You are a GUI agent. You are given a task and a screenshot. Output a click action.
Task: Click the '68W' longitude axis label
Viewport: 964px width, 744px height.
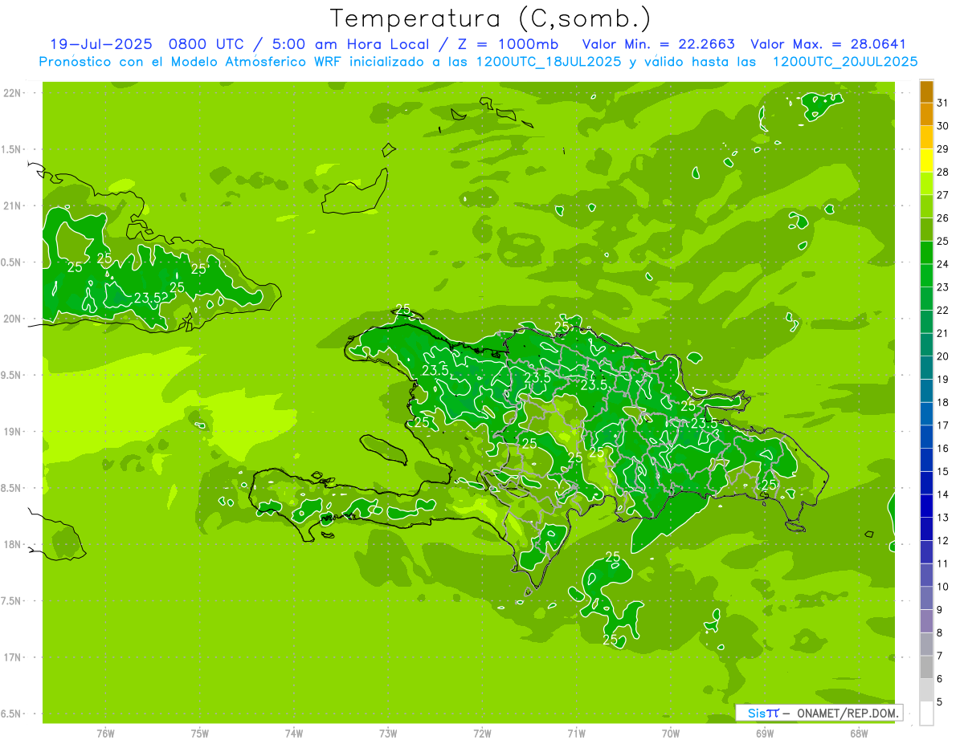tap(859, 733)
